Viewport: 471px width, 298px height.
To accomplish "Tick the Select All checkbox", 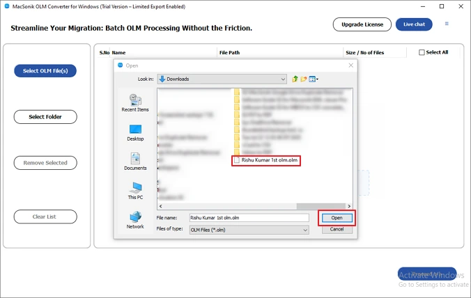I will click(422, 52).
